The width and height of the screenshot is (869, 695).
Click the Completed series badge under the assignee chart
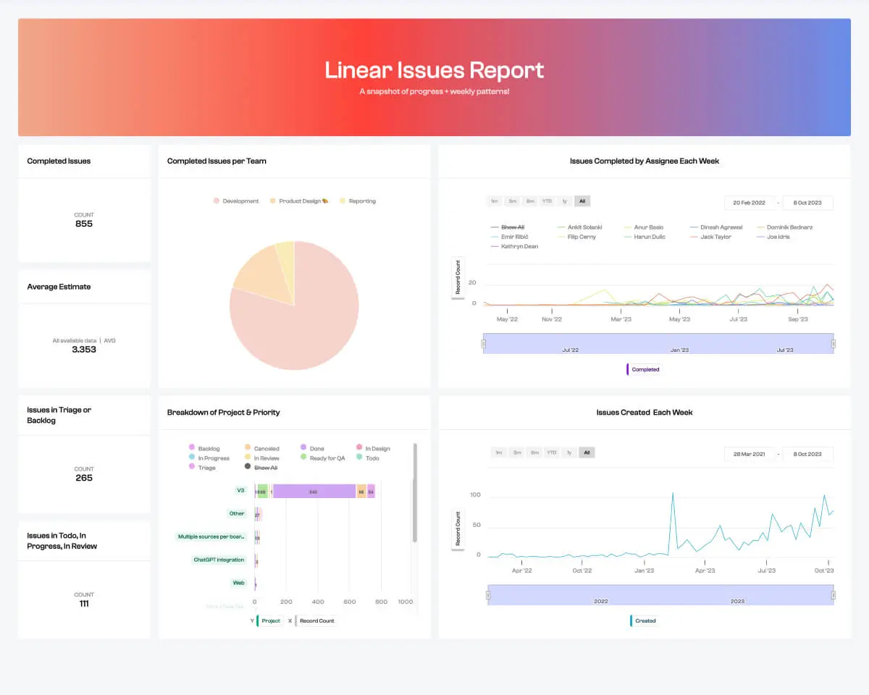(x=644, y=369)
